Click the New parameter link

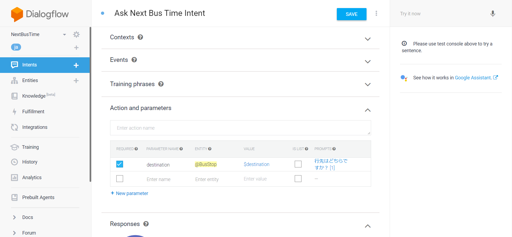130,193
